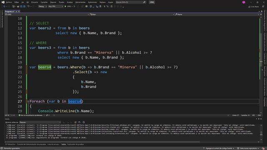Open the zoom percentage dropdown
Image resolution: width=267 pixels, height=150 pixels.
tap(9, 115)
